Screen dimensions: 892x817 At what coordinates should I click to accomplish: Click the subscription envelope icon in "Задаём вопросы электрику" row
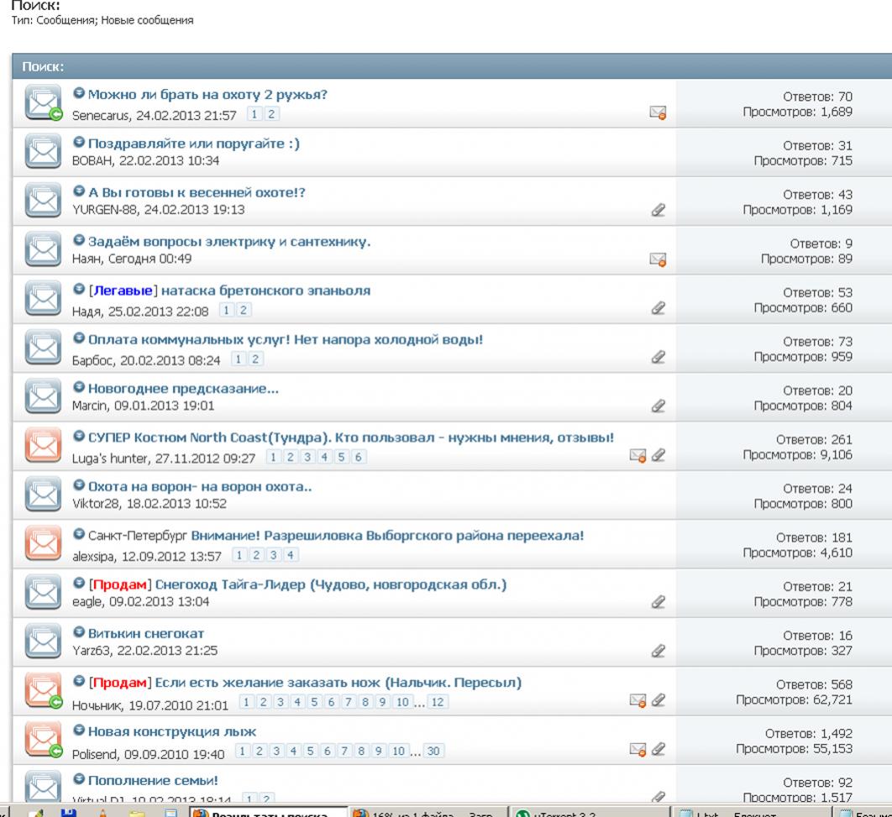coord(659,259)
